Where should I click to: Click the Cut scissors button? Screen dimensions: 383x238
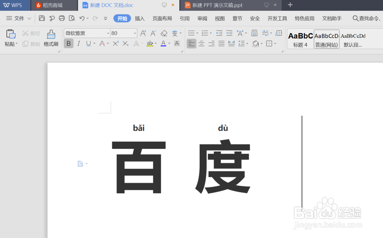pyautogui.click(x=31, y=33)
